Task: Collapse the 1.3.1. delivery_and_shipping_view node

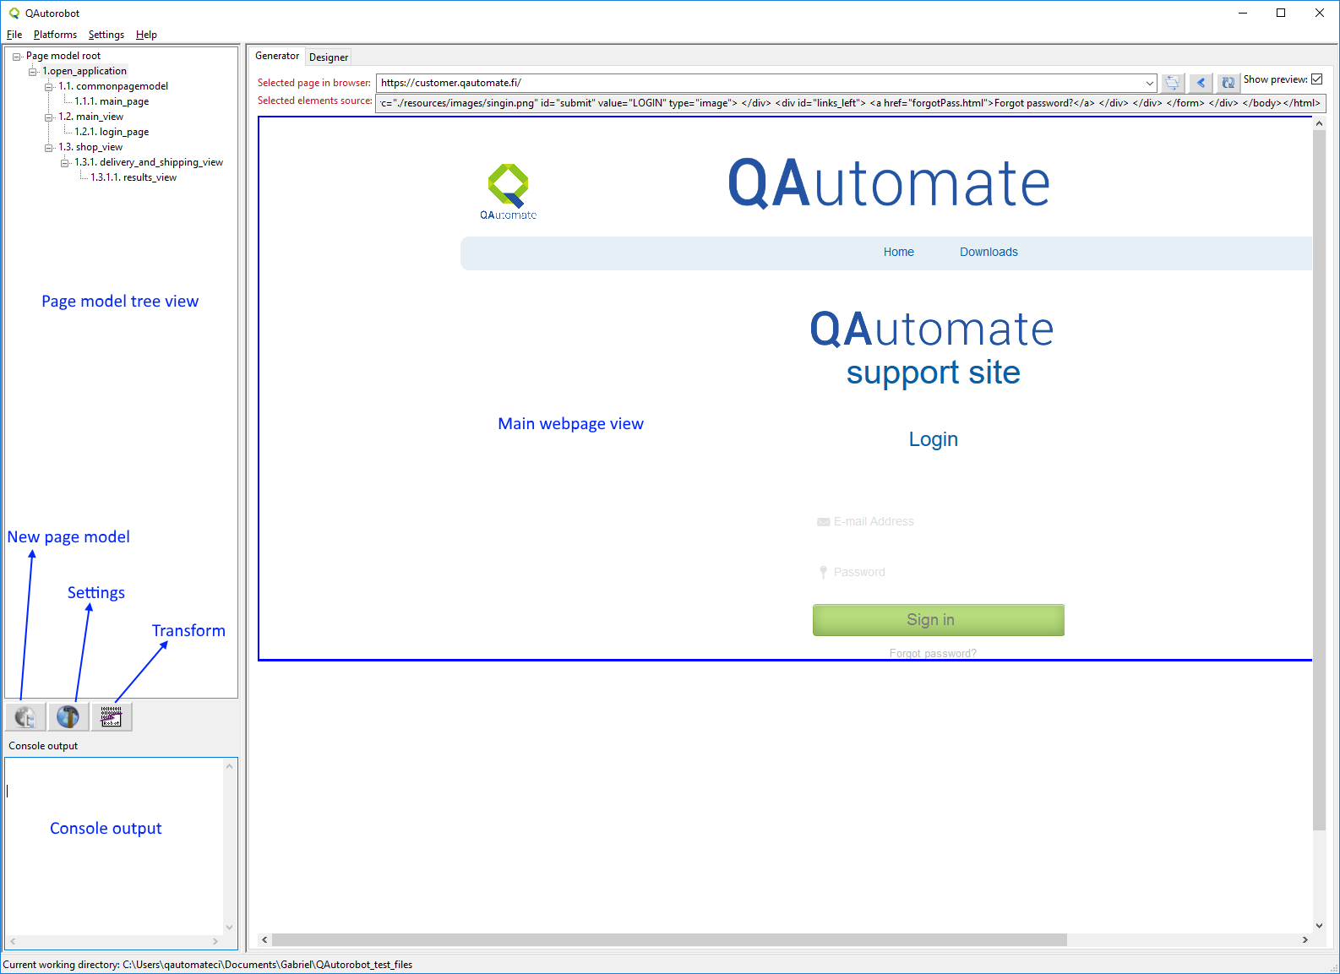Action: click(64, 163)
